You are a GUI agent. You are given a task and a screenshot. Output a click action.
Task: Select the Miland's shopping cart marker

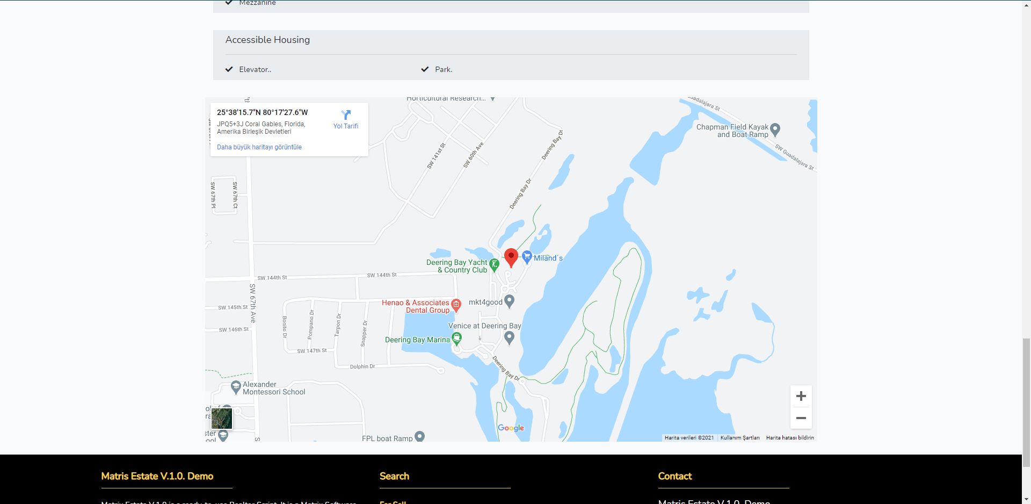point(527,257)
